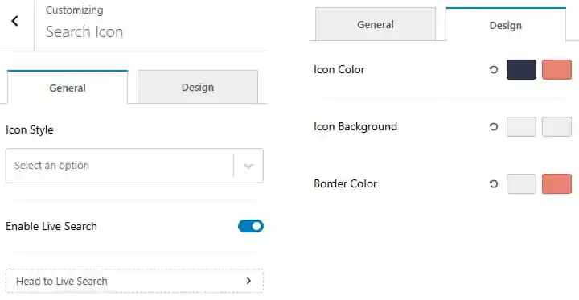Image resolution: width=579 pixels, height=300 pixels.
Task: Click the Select an option field
Action: 134,166
